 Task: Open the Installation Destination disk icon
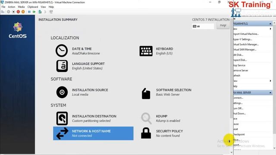pyautogui.click(x=62, y=118)
